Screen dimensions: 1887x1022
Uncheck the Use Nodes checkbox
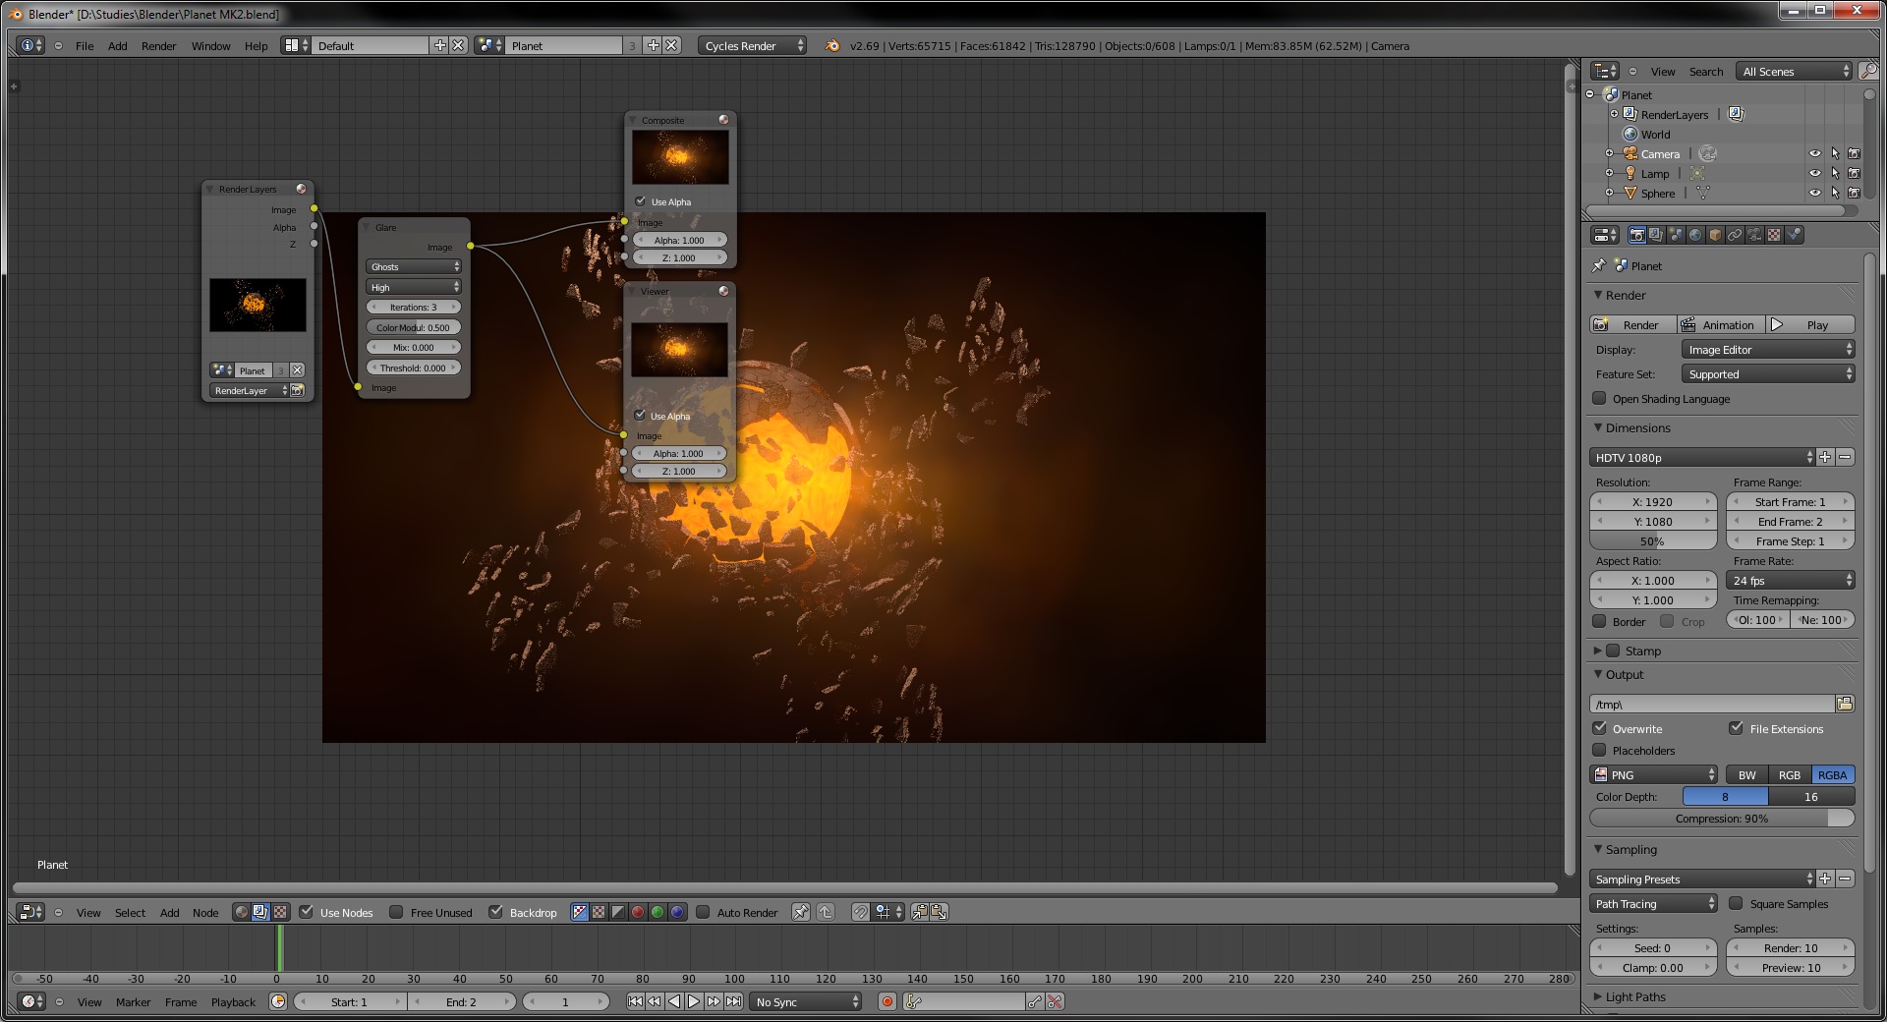[x=307, y=912]
